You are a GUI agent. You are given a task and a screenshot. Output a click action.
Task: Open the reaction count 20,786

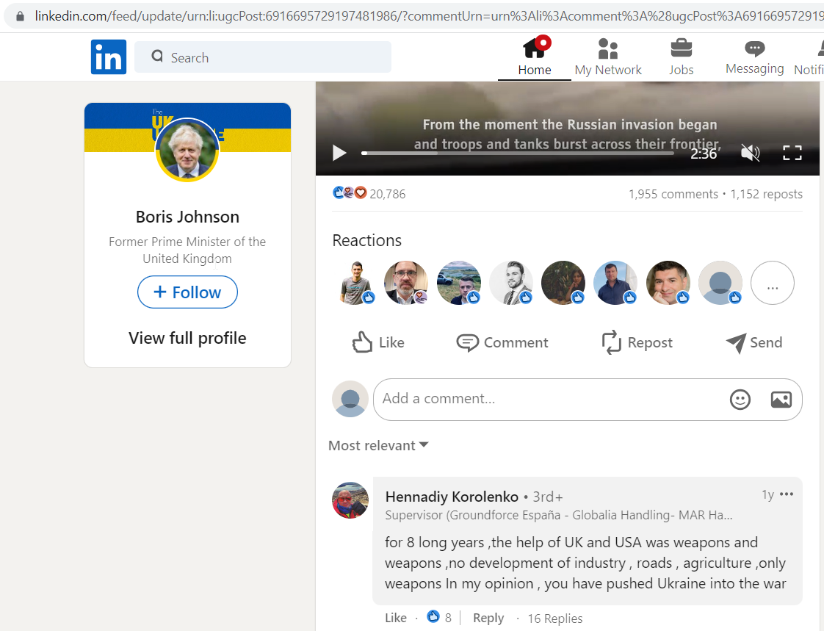[x=388, y=194]
